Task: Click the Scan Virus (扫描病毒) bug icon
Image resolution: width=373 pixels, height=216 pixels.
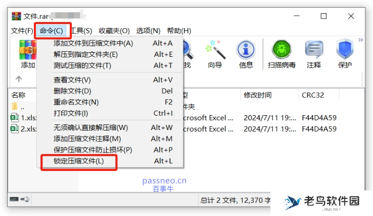Action: tap(282, 49)
